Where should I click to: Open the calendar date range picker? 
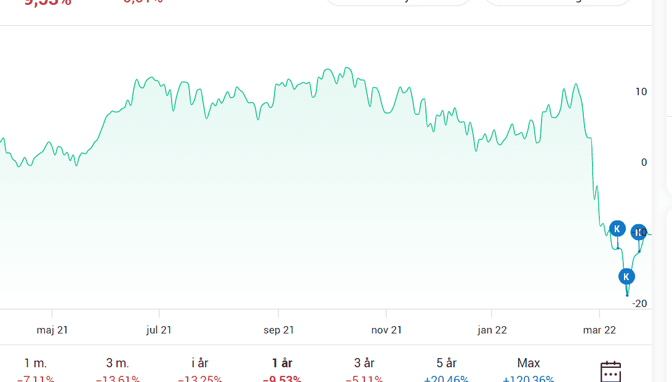610,370
